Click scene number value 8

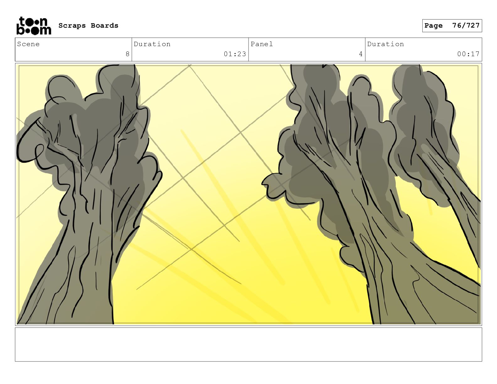[x=127, y=54]
